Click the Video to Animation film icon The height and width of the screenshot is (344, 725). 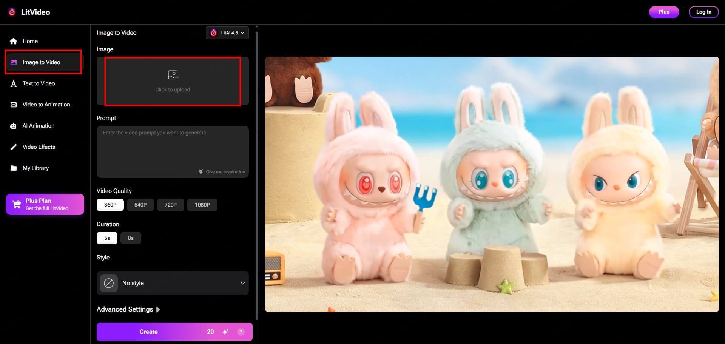pos(14,105)
